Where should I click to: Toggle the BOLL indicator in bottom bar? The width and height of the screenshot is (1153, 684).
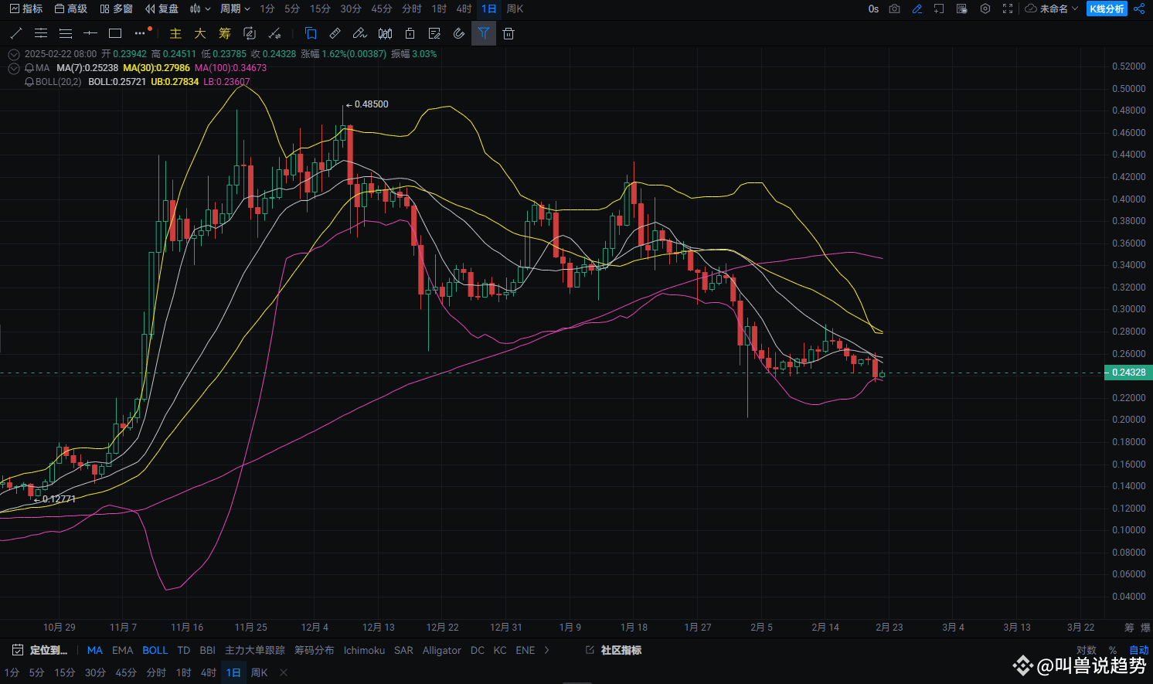pos(155,650)
